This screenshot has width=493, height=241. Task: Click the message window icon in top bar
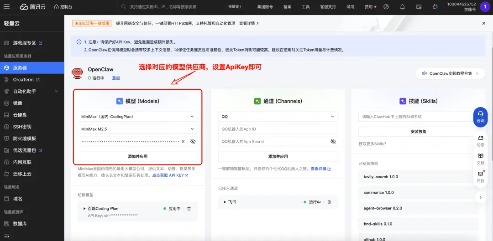[419, 6]
